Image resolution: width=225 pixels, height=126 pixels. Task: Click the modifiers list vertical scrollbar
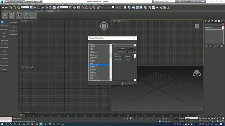[110, 62]
